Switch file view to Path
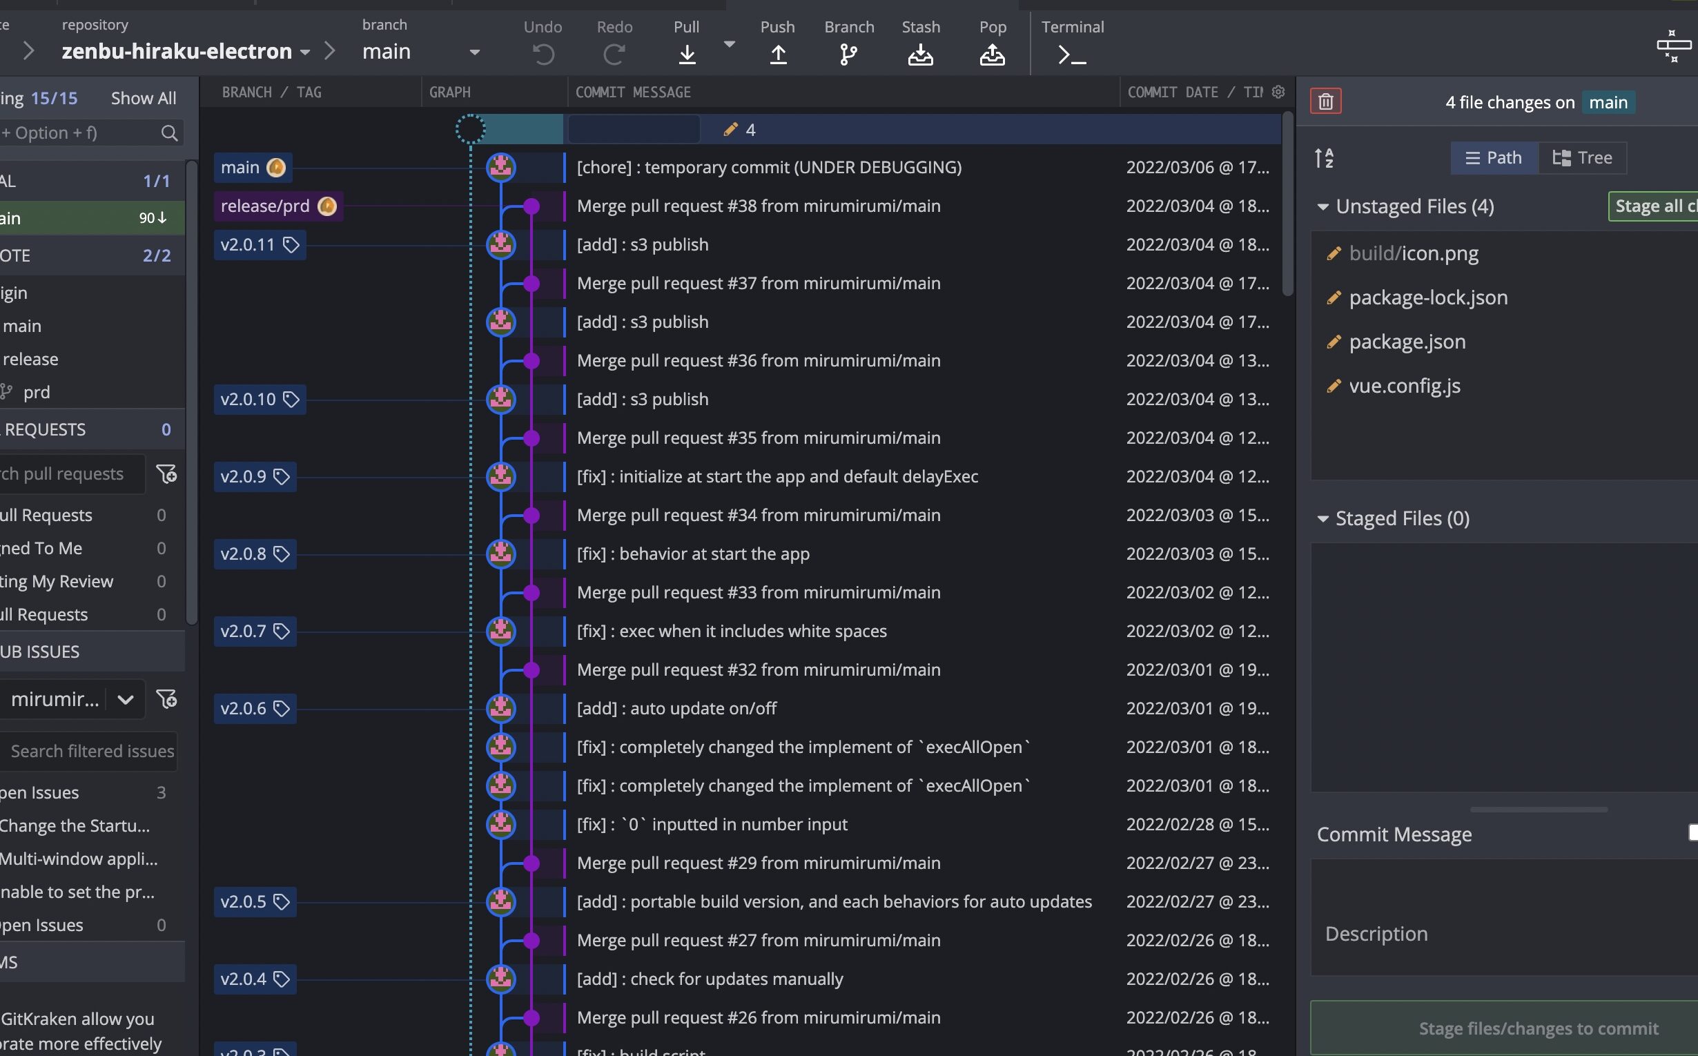The height and width of the screenshot is (1056, 1698). (x=1494, y=158)
